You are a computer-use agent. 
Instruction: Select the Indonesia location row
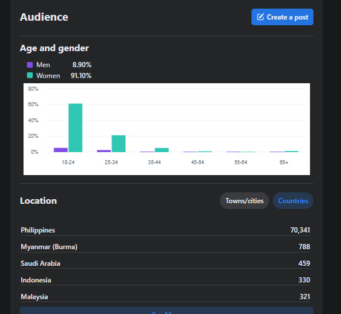[165, 280]
